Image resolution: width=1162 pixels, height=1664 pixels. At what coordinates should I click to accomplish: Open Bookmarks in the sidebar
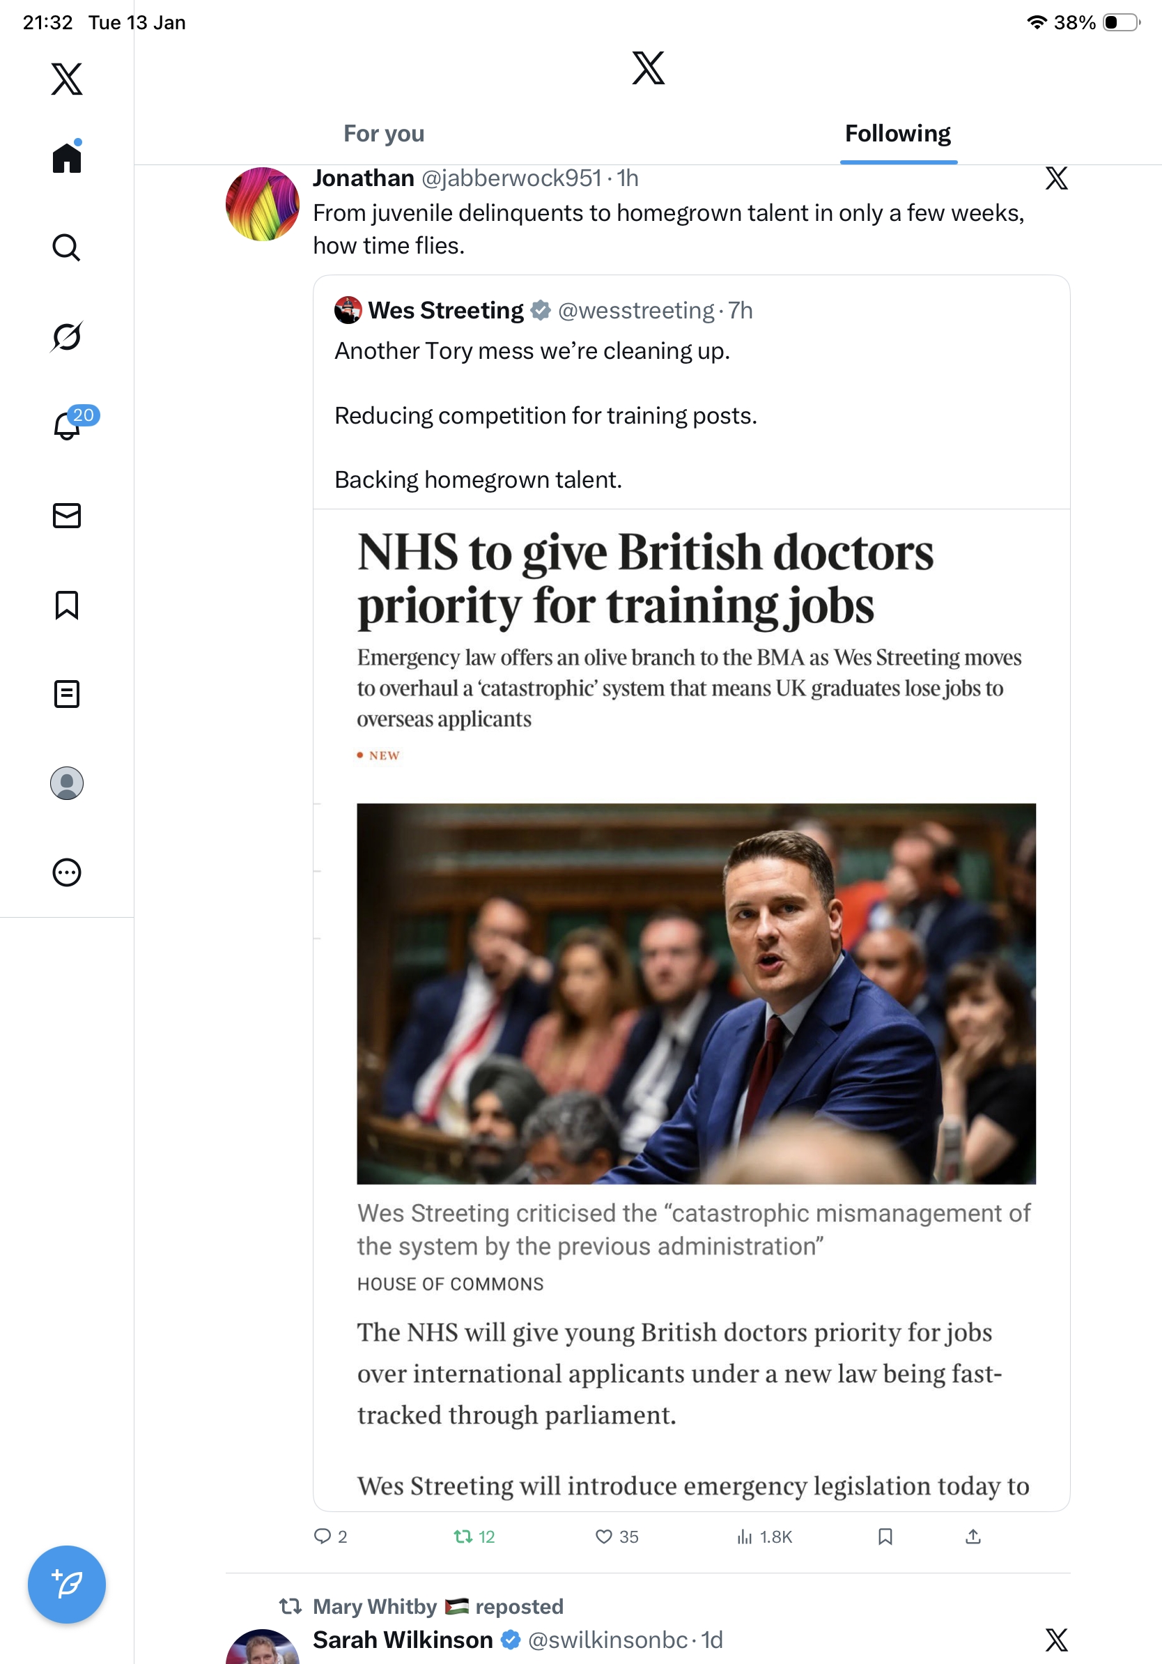click(x=67, y=604)
